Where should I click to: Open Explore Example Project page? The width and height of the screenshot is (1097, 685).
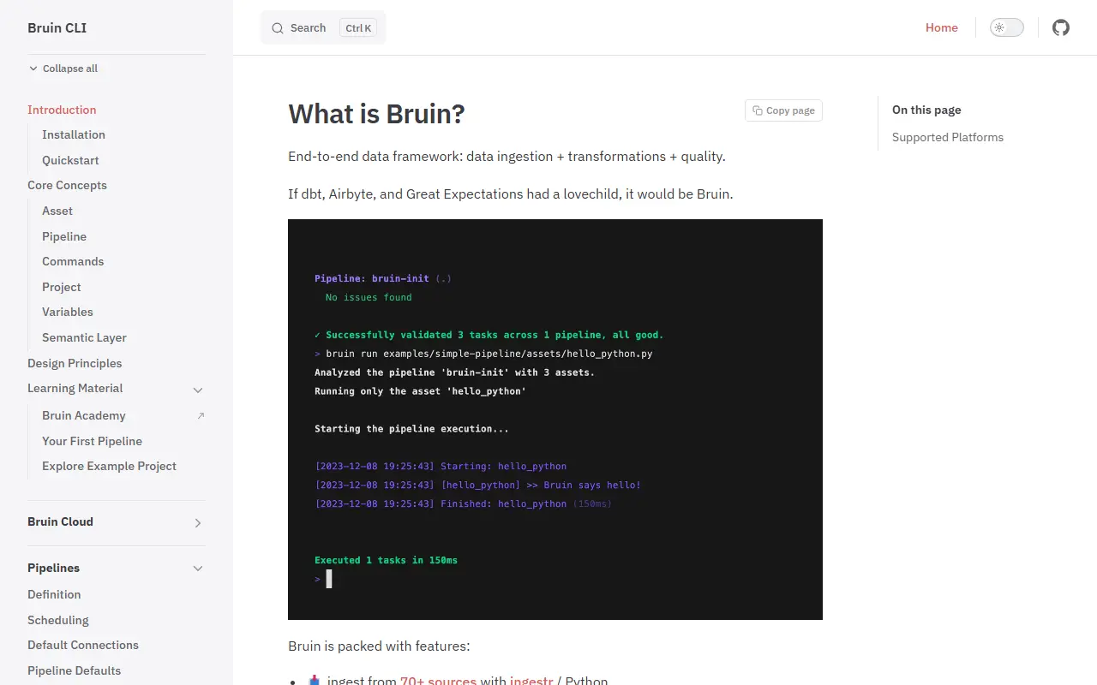click(x=109, y=466)
